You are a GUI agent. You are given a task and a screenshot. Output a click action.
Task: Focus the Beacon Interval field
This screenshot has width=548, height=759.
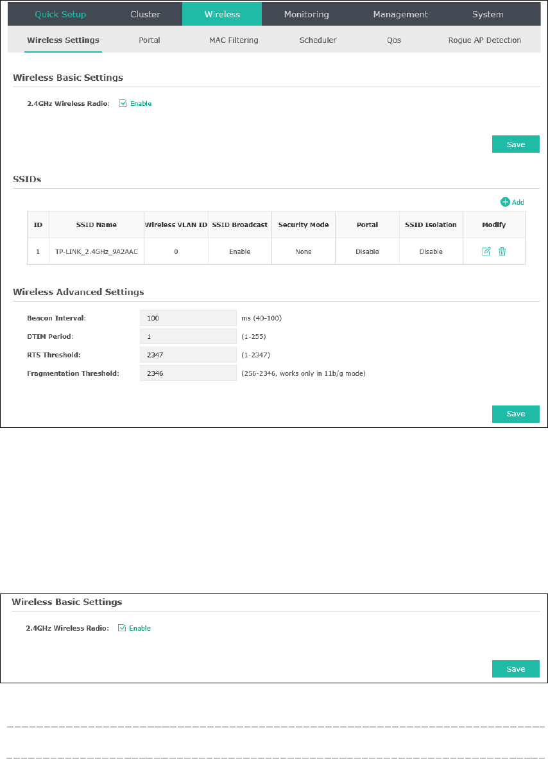point(188,318)
